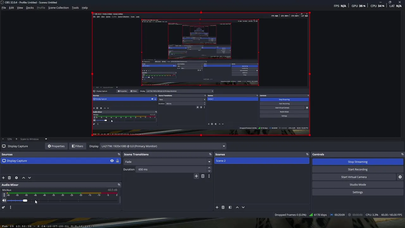Open advanced audio properties gears icon
This screenshot has width=405, height=228.
tap(3, 207)
